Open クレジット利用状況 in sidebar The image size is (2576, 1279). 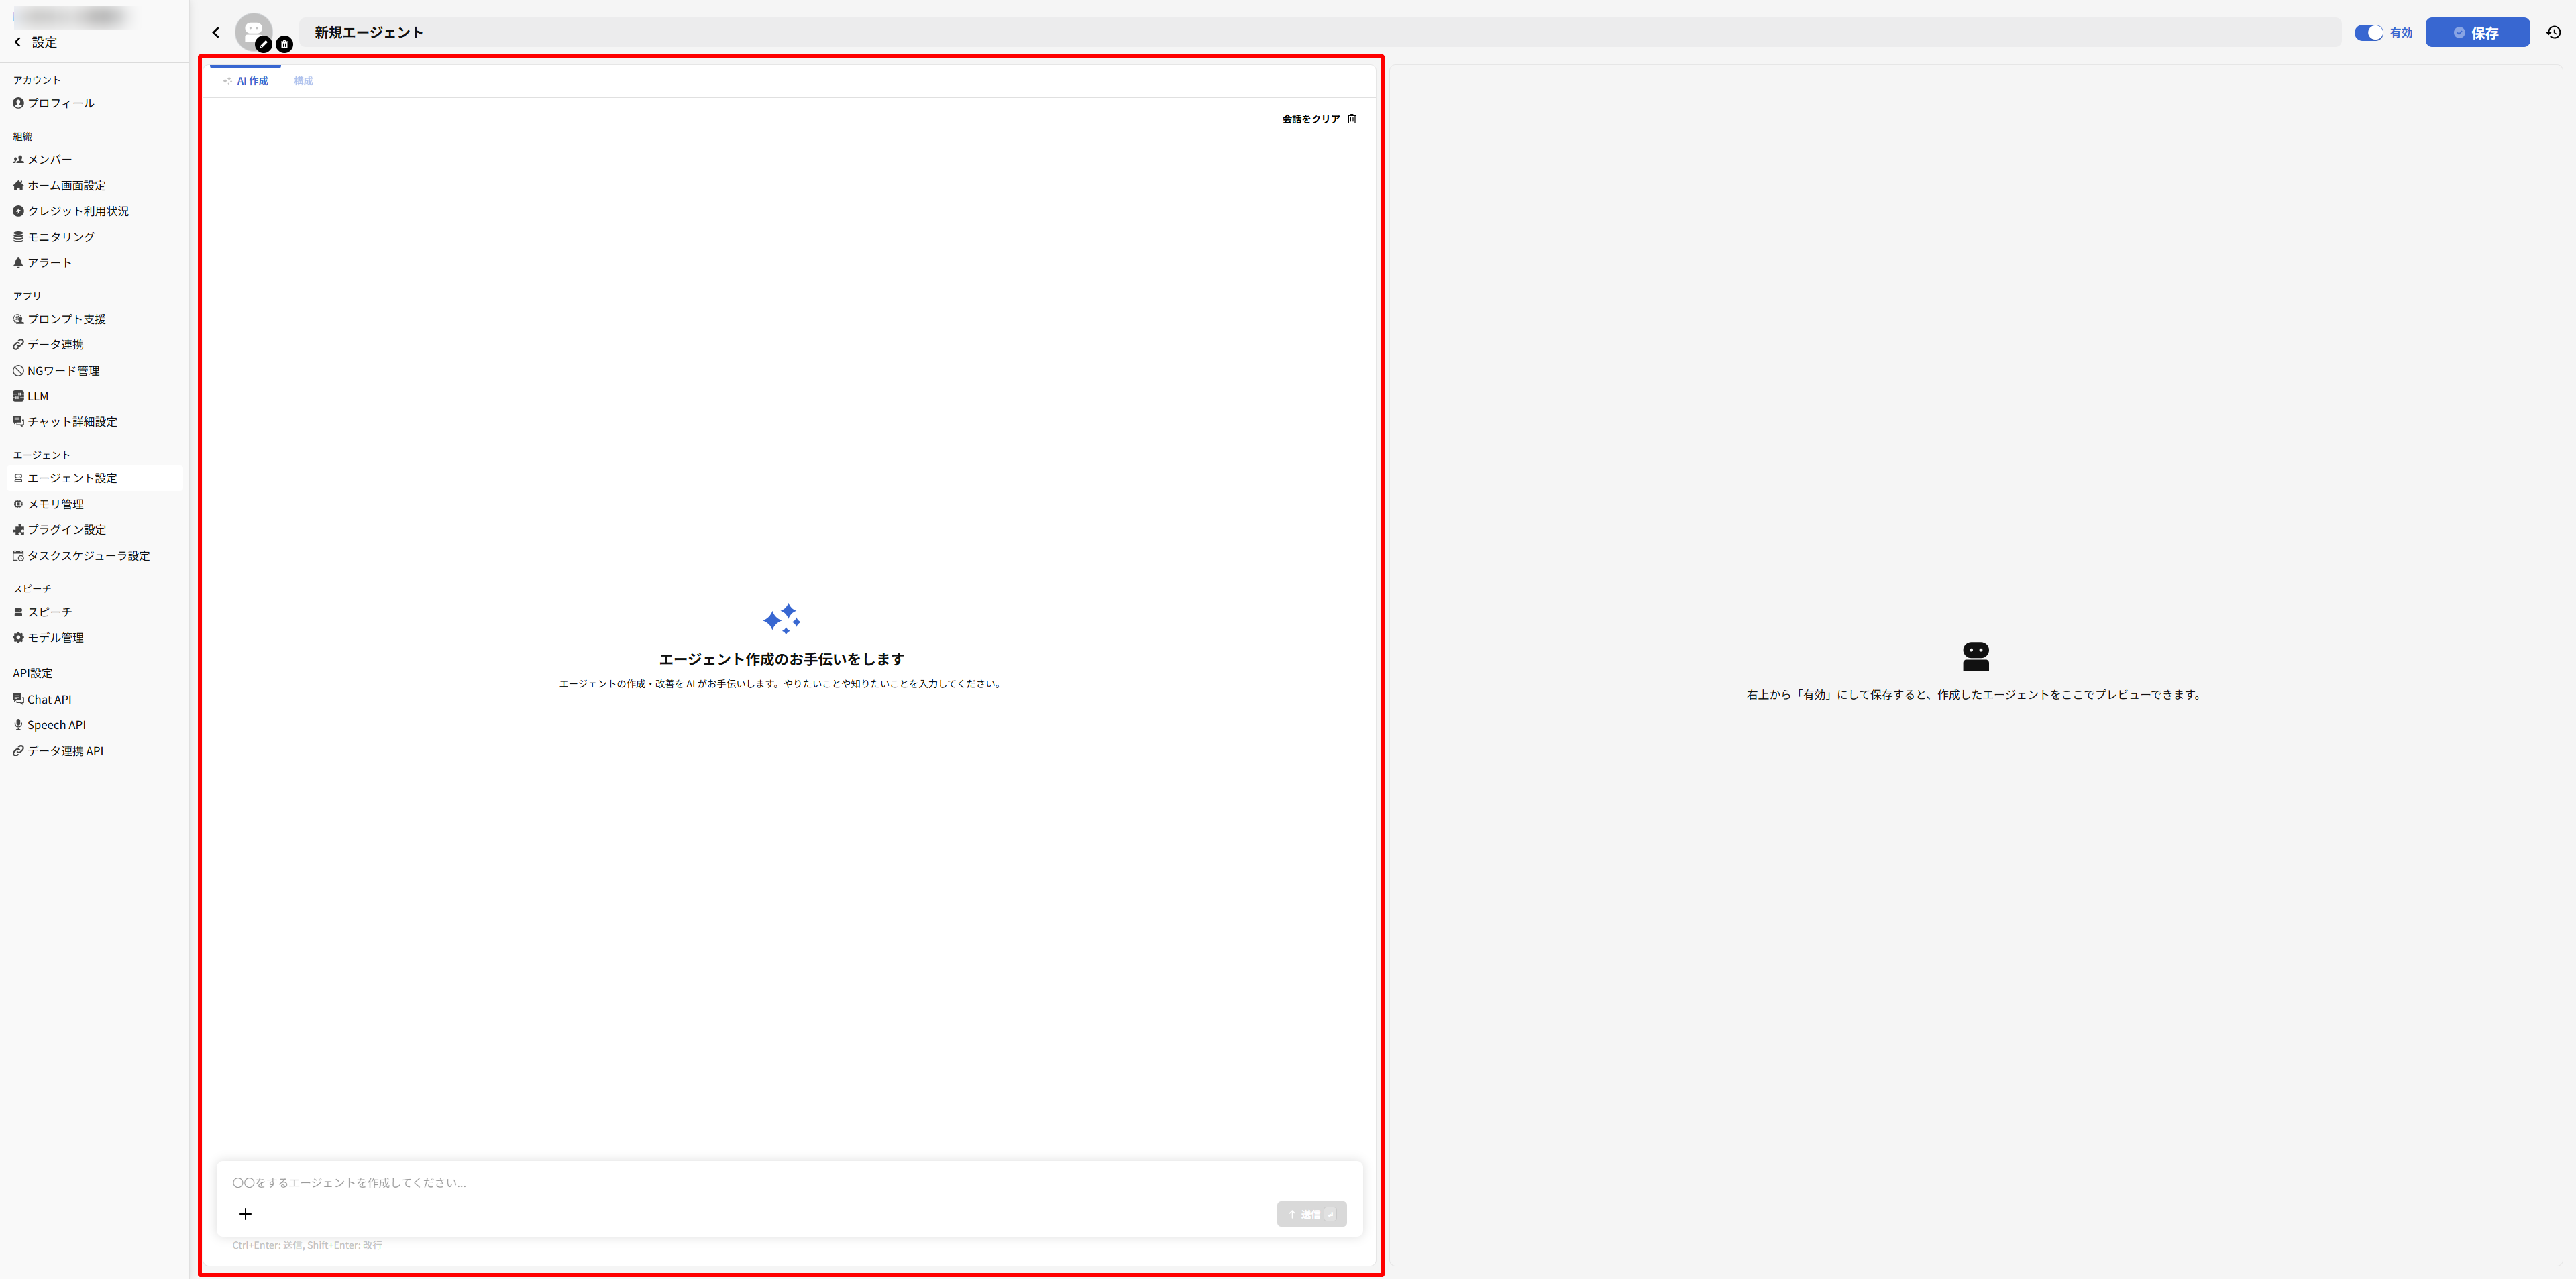(x=77, y=211)
